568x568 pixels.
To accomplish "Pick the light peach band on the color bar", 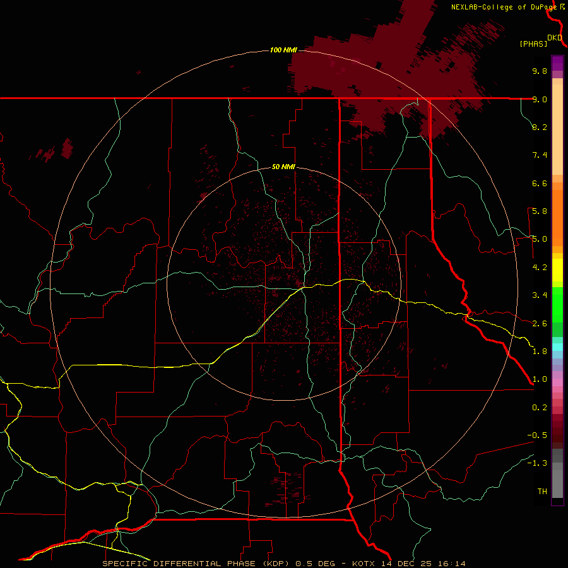I will (x=557, y=129).
